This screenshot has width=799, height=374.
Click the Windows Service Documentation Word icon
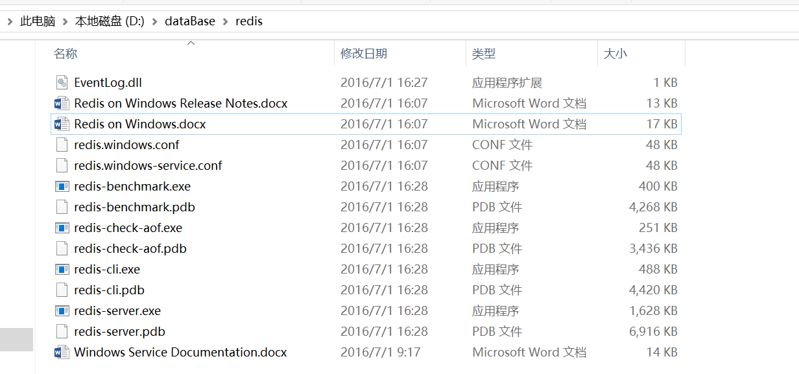point(62,353)
